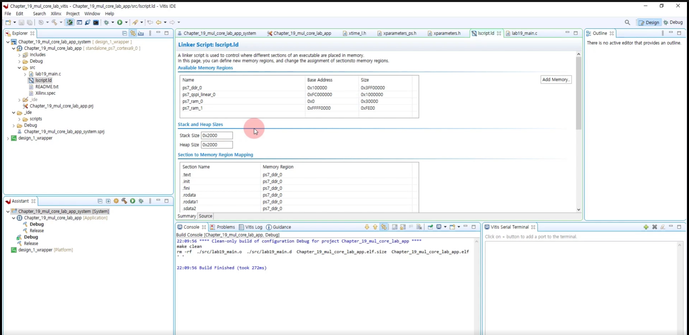The width and height of the screenshot is (689, 335).
Task: Click Show Next Match down arrow in Console
Action: click(367, 227)
